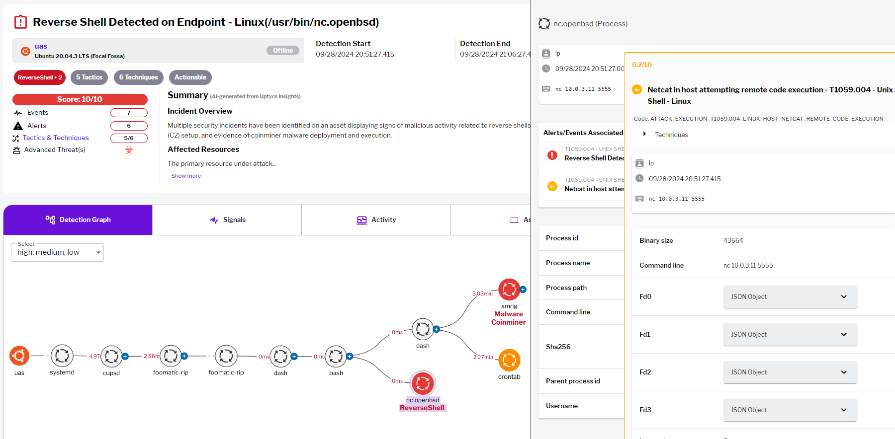Open the Fd0 JSON Object dropdown
The image size is (895, 439).
click(790, 296)
